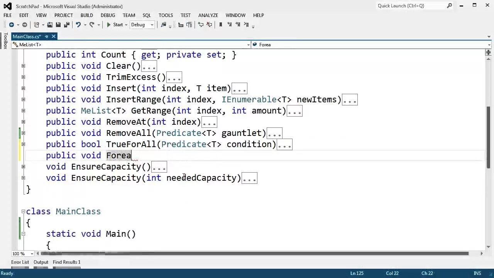Viewport: 494px width, 278px height.
Task: Open the Navigate Backward history dropdown
Action: point(18,25)
